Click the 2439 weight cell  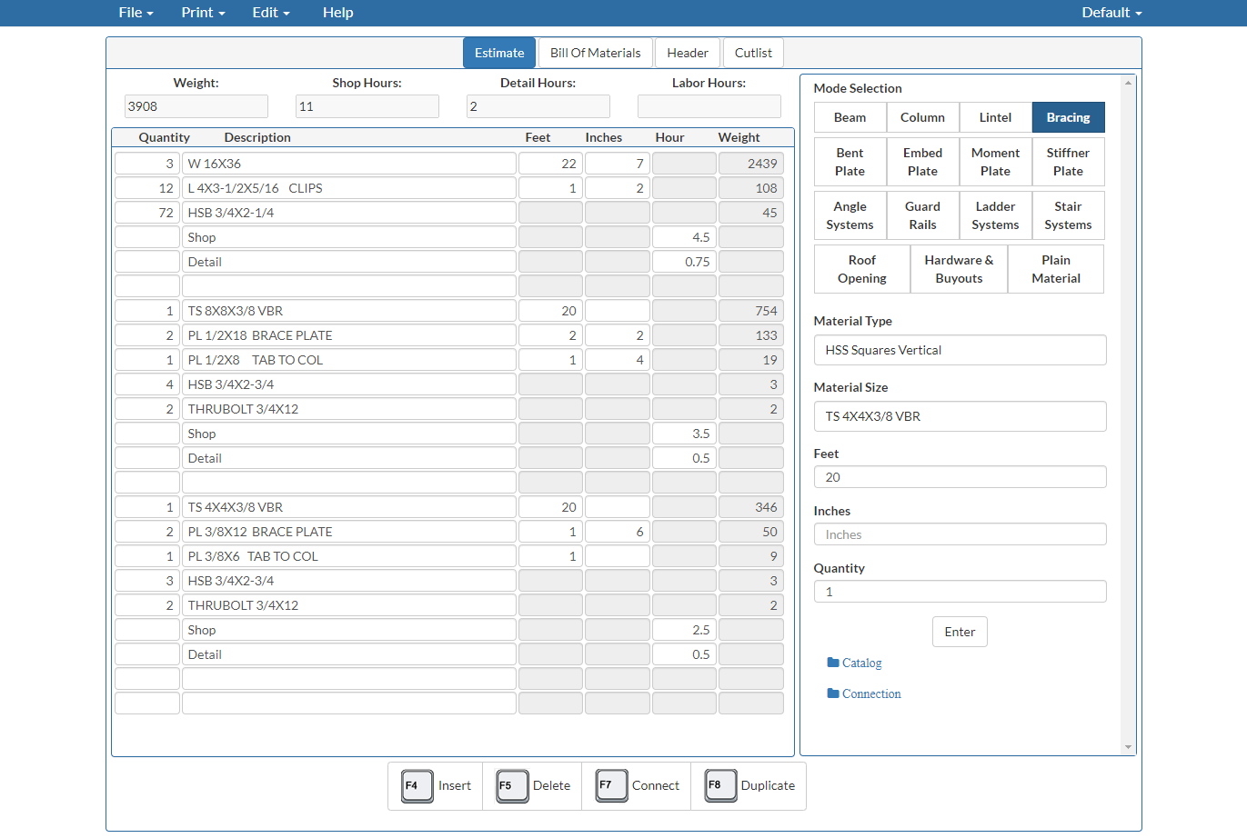[751, 164]
